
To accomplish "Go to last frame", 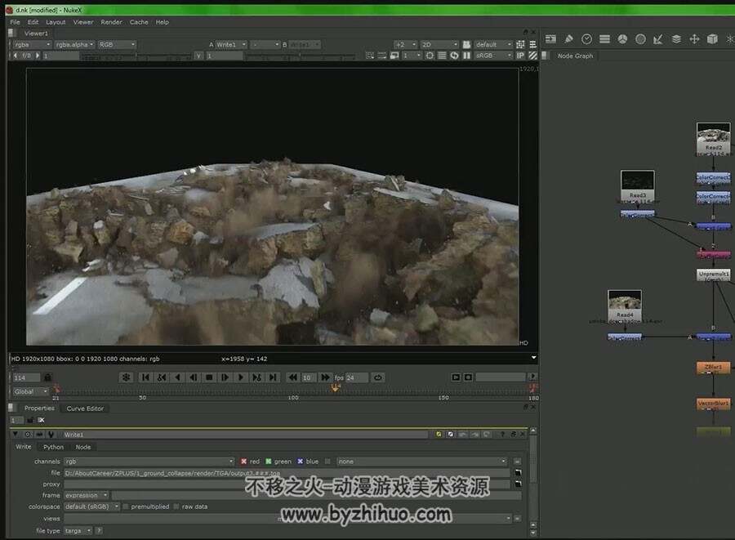I will (x=273, y=377).
